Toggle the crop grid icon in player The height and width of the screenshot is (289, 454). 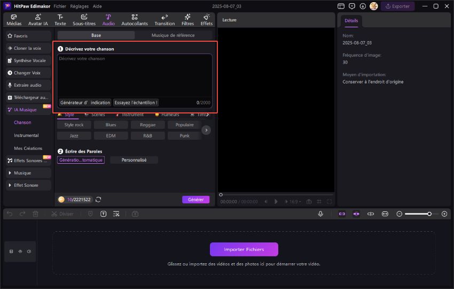[319, 201]
